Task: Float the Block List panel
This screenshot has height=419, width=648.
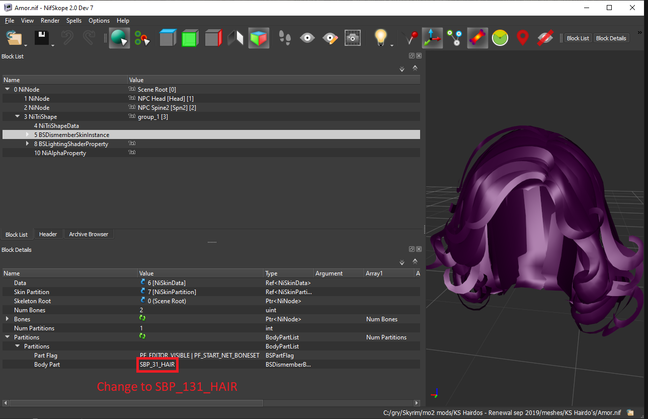Action: [x=412, y=56]
